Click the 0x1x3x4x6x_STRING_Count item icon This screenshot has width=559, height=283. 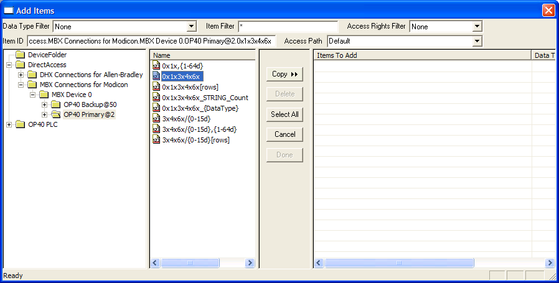coord(156,98)
